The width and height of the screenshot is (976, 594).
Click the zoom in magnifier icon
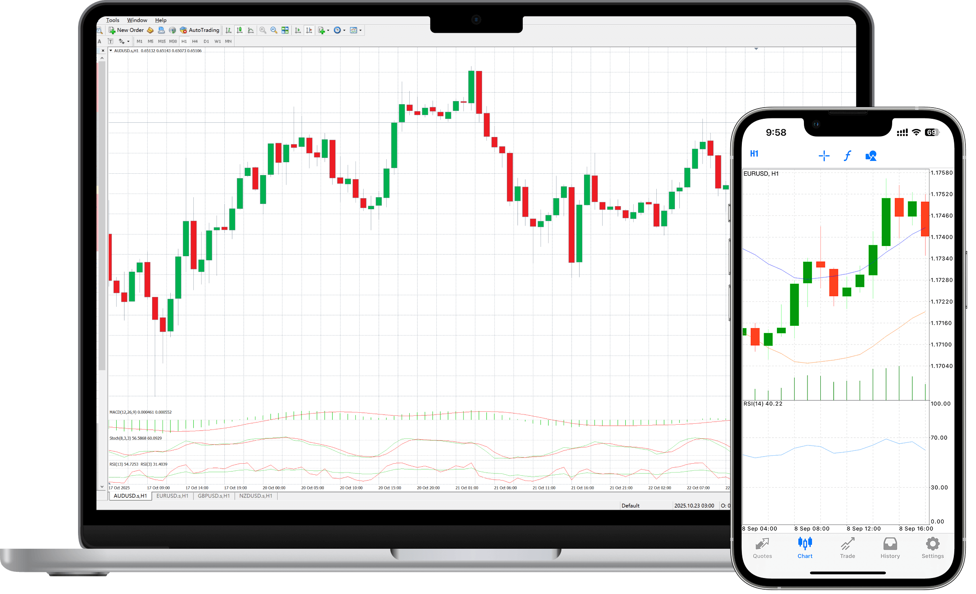point(263,30)
